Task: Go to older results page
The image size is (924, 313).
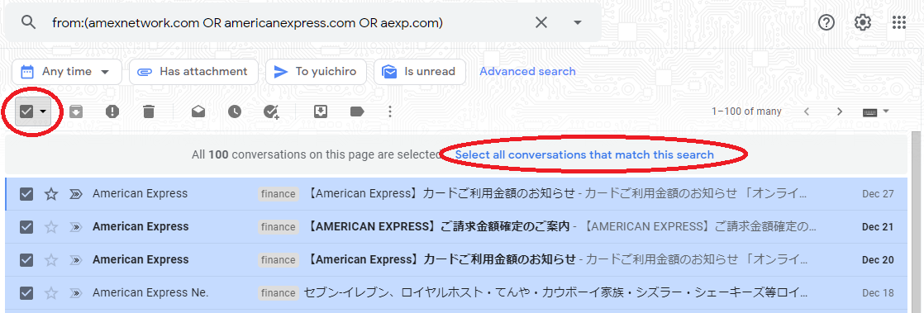Action: pyautogui.click(x=840, y=111)
